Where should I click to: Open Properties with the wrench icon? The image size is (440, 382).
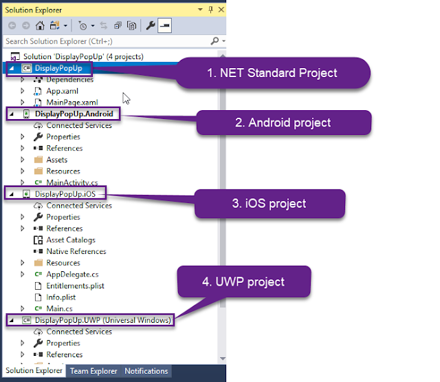(151, 26)
